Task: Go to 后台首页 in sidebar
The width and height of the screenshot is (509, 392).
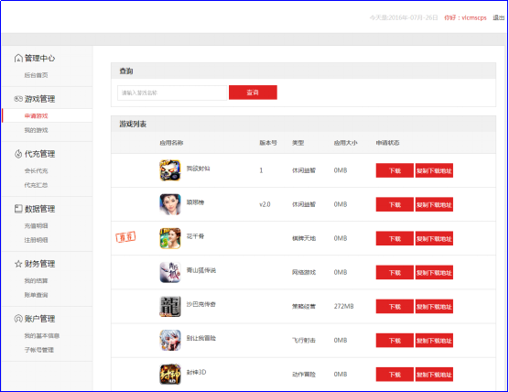Action: pos(36,75)
